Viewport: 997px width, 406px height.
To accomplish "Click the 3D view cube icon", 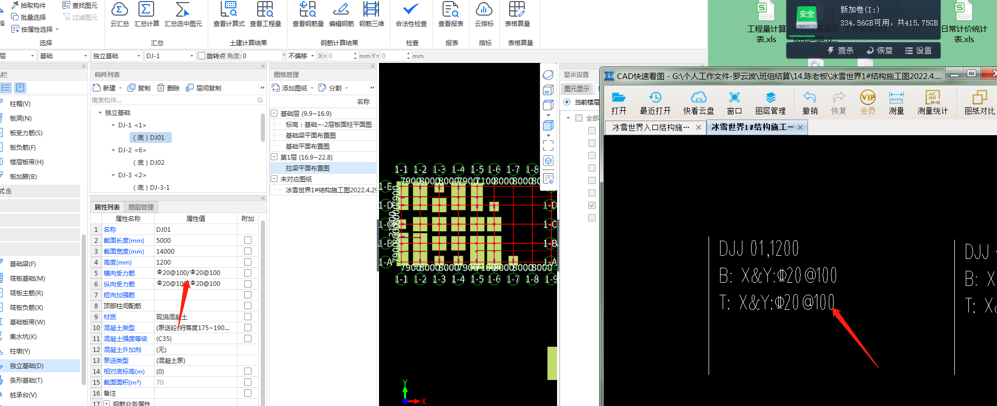I will 548,90.
